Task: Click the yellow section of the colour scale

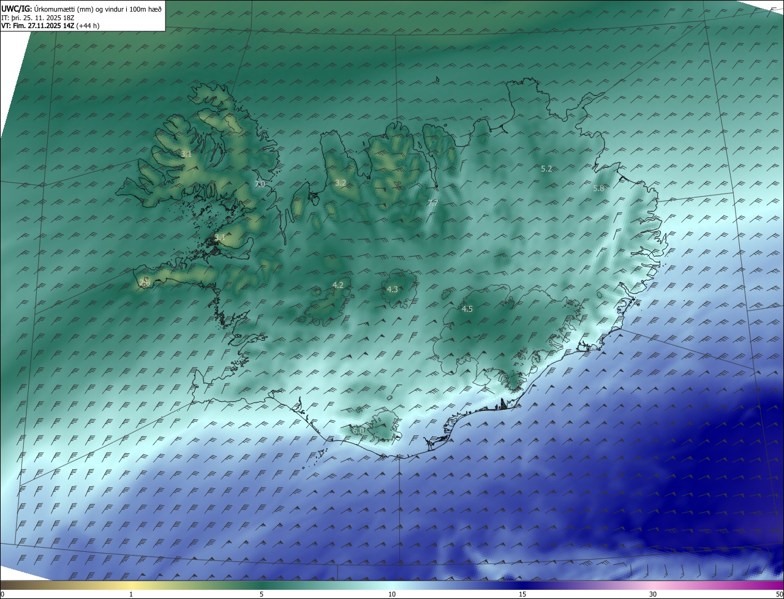Action: pyautogui.click(x=131, y=586)
